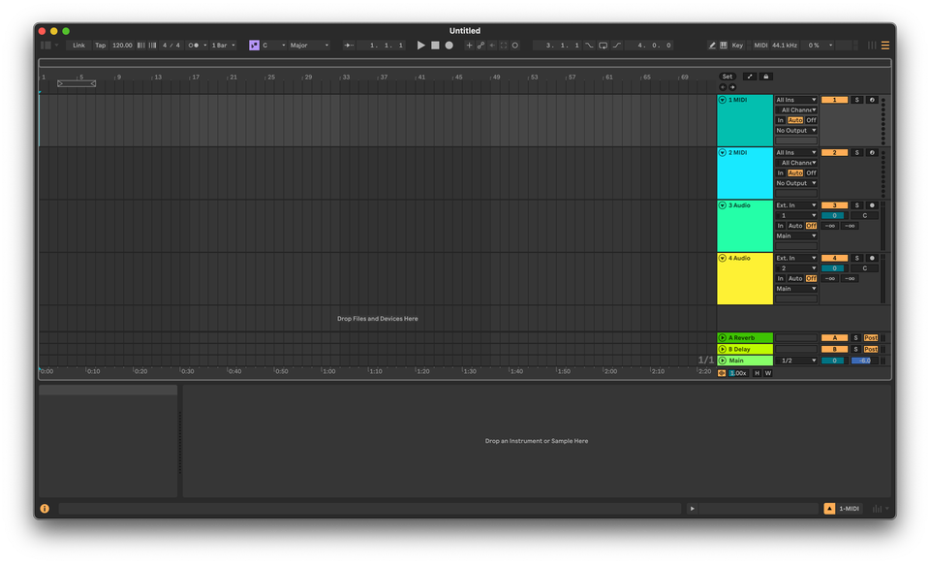Enable the punch-in switch near the loop controls
The width and height of the screenshot is (930, 564).
pos(587,45)
